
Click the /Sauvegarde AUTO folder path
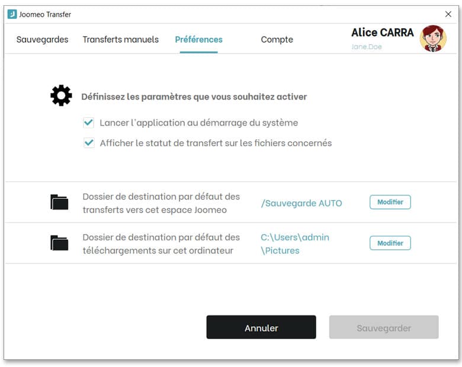click(301, 203)
